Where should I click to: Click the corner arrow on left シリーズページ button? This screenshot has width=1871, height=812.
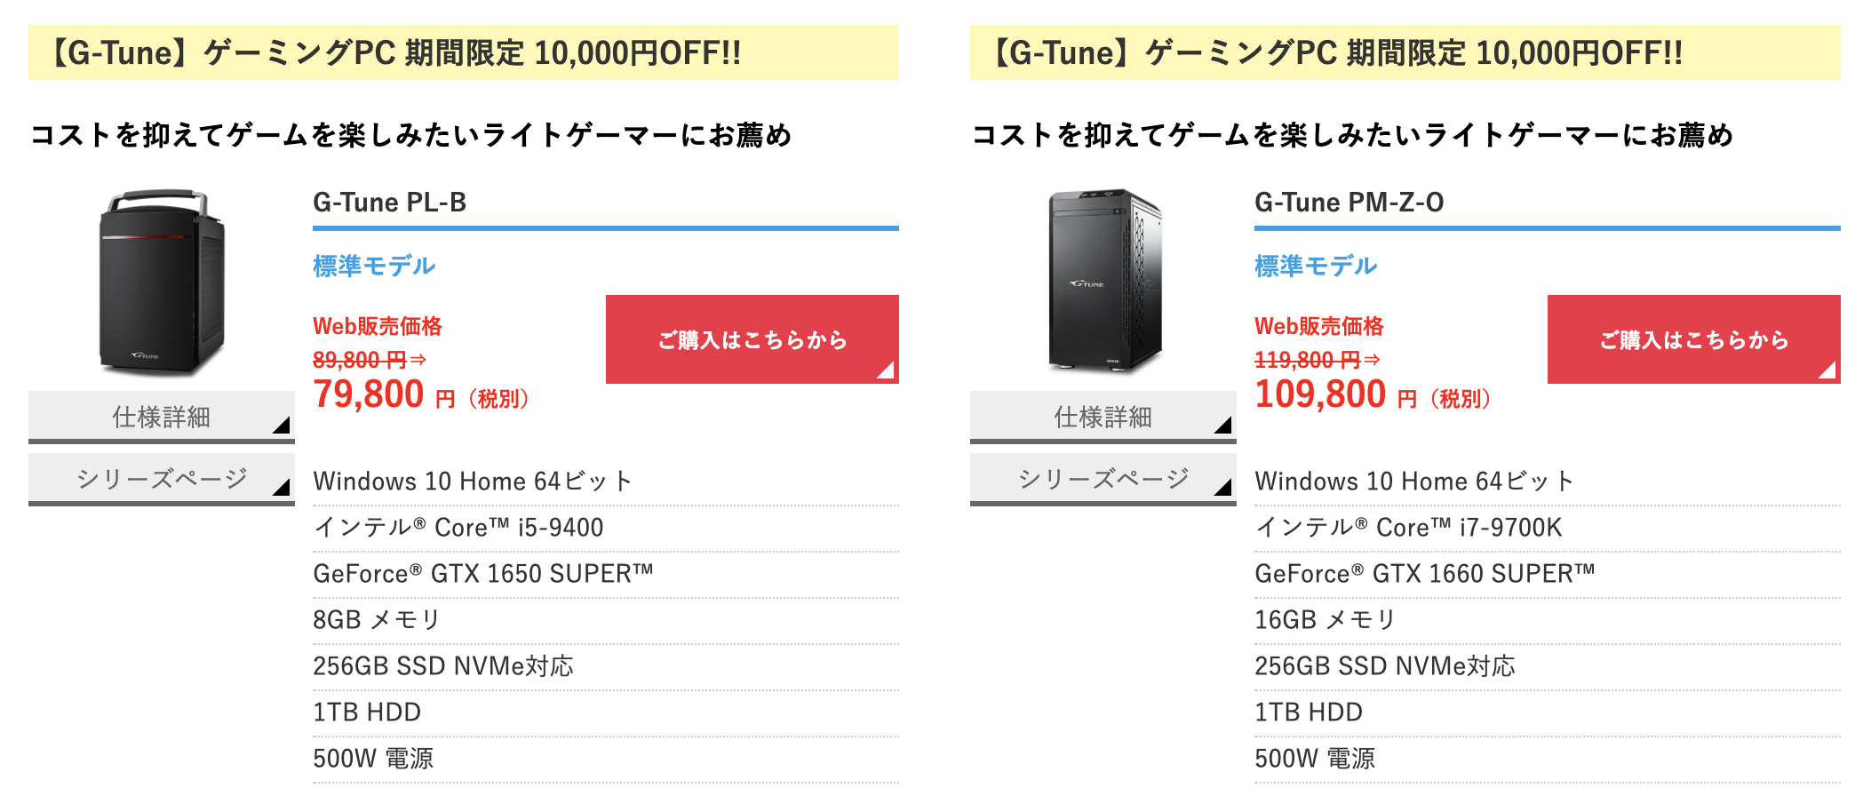pyautogui.click(x=283, y=487)
